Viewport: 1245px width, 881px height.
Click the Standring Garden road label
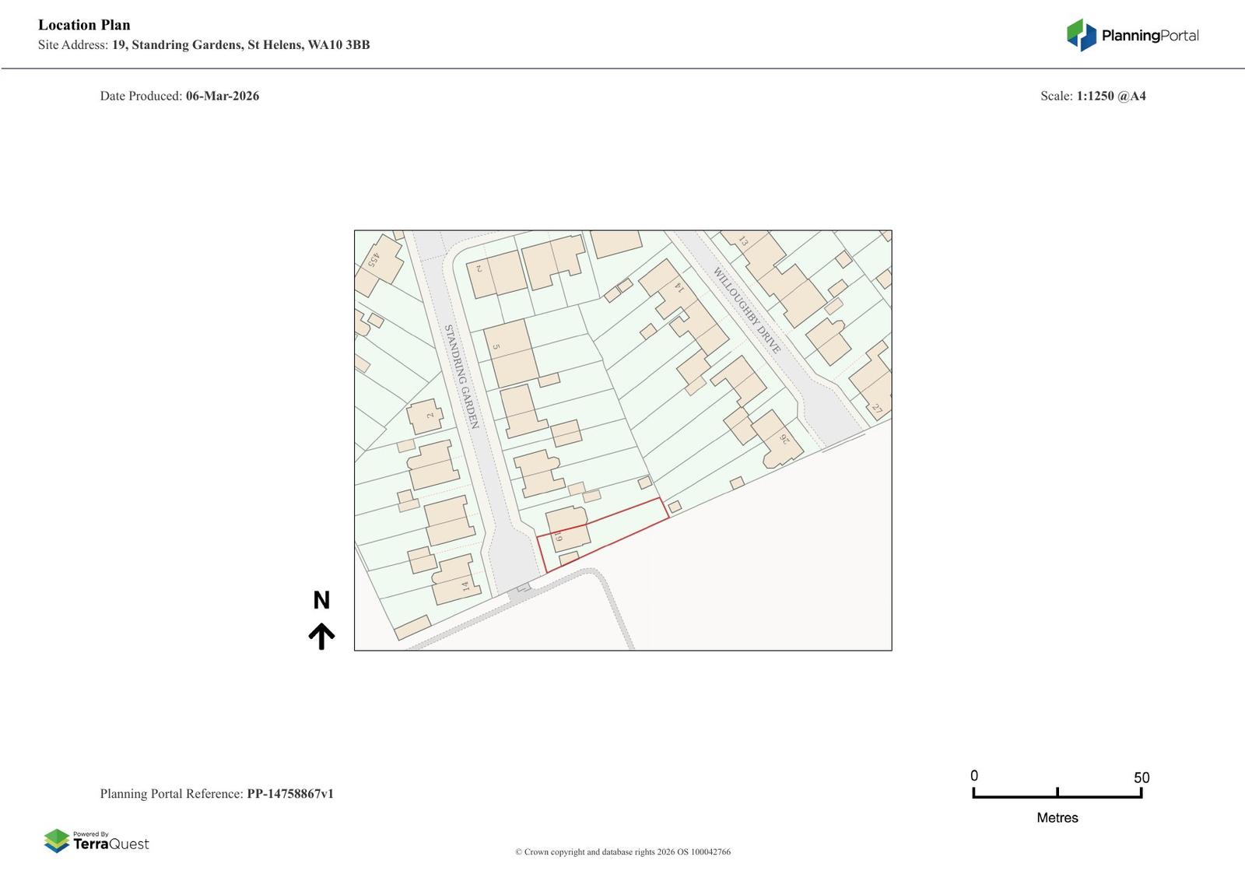tap(460, 377)
